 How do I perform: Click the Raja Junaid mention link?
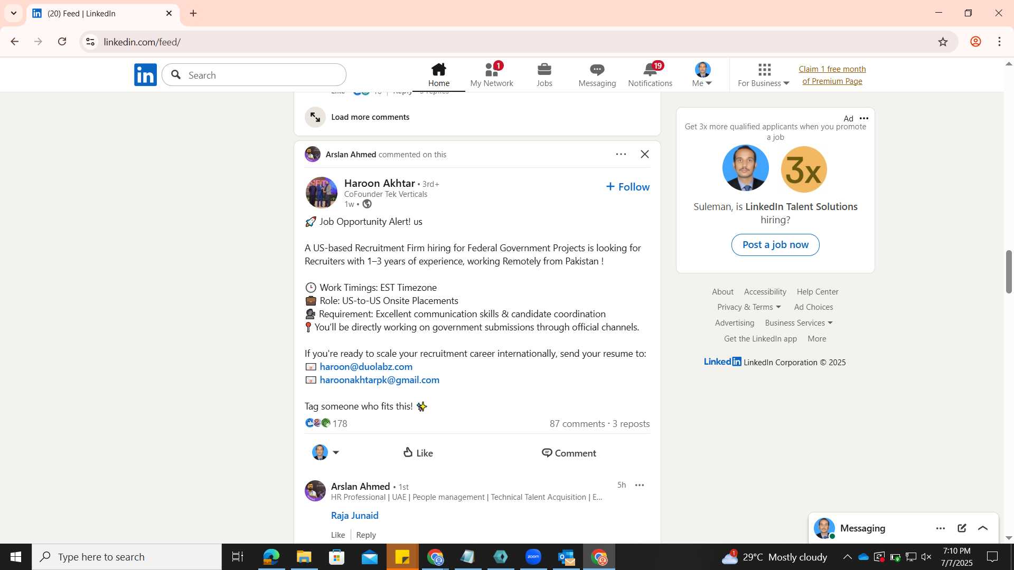354,515
